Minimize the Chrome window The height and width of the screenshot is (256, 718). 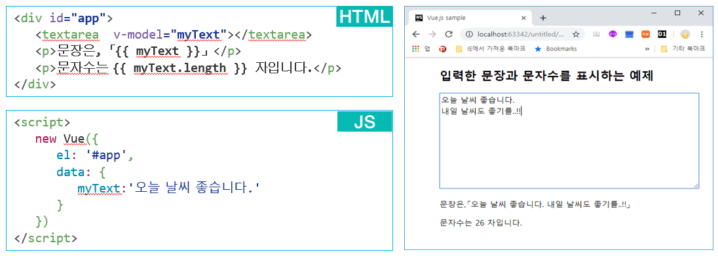pyautogui.click(x=653, y=13)
